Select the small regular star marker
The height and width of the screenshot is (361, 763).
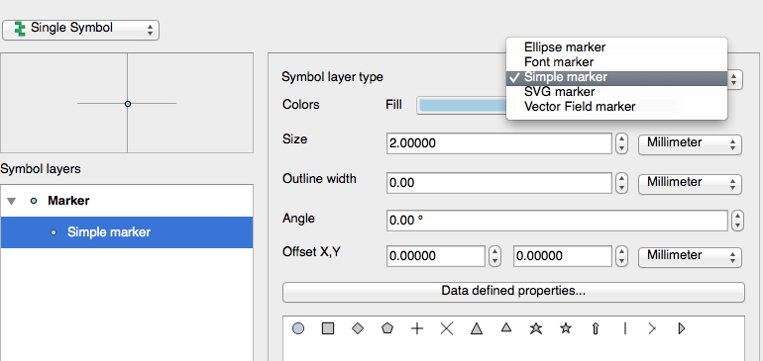566,328
